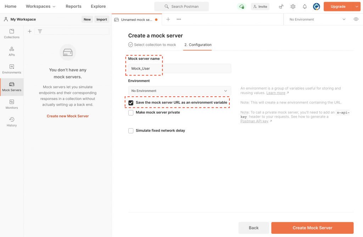Click the search magnifier icon
This screenshot has width=363, height=237.
pyautogui.click(x=167, y=6)
